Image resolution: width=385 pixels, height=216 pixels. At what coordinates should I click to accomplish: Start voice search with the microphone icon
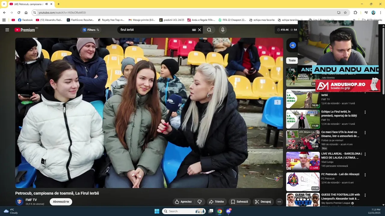(x=223, y=30)
